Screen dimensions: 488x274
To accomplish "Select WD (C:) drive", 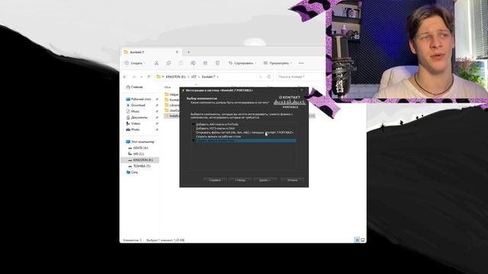I will [x=136, y=154].
